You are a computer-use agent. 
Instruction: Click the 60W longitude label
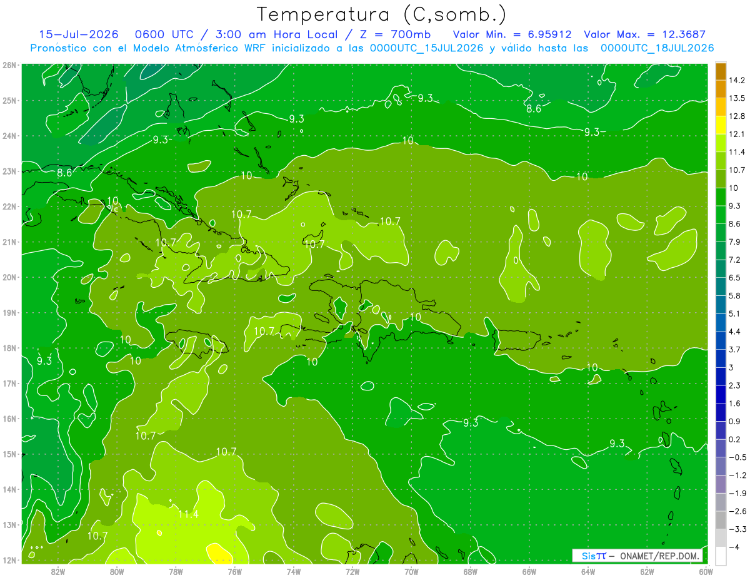point(706,571)
